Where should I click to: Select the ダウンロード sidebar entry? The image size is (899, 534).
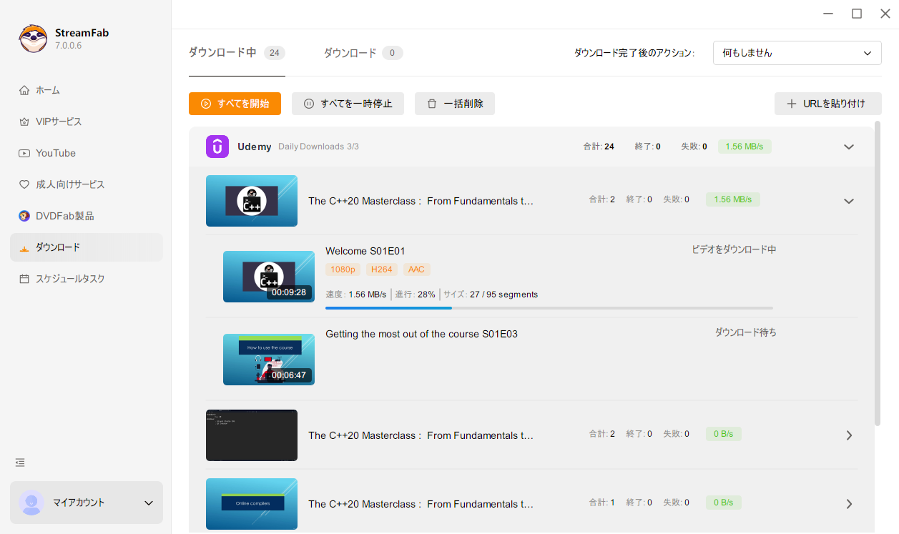56,247
